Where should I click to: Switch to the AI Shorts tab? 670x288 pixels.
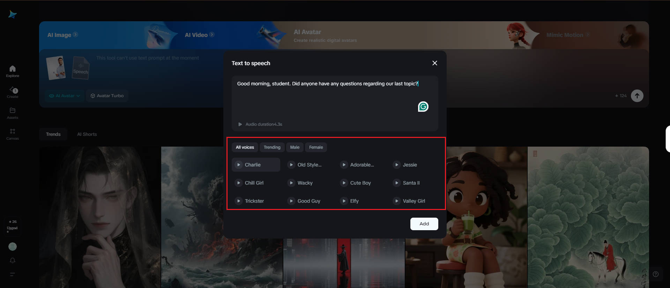(87, 134)
